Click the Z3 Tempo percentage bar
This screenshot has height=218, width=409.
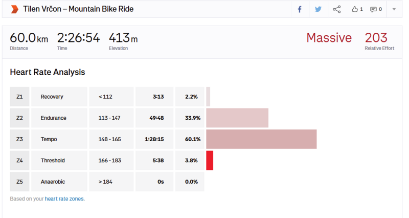[x=261, y=139]
